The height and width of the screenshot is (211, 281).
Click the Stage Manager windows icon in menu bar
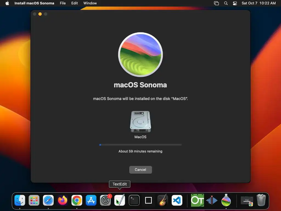216,3
